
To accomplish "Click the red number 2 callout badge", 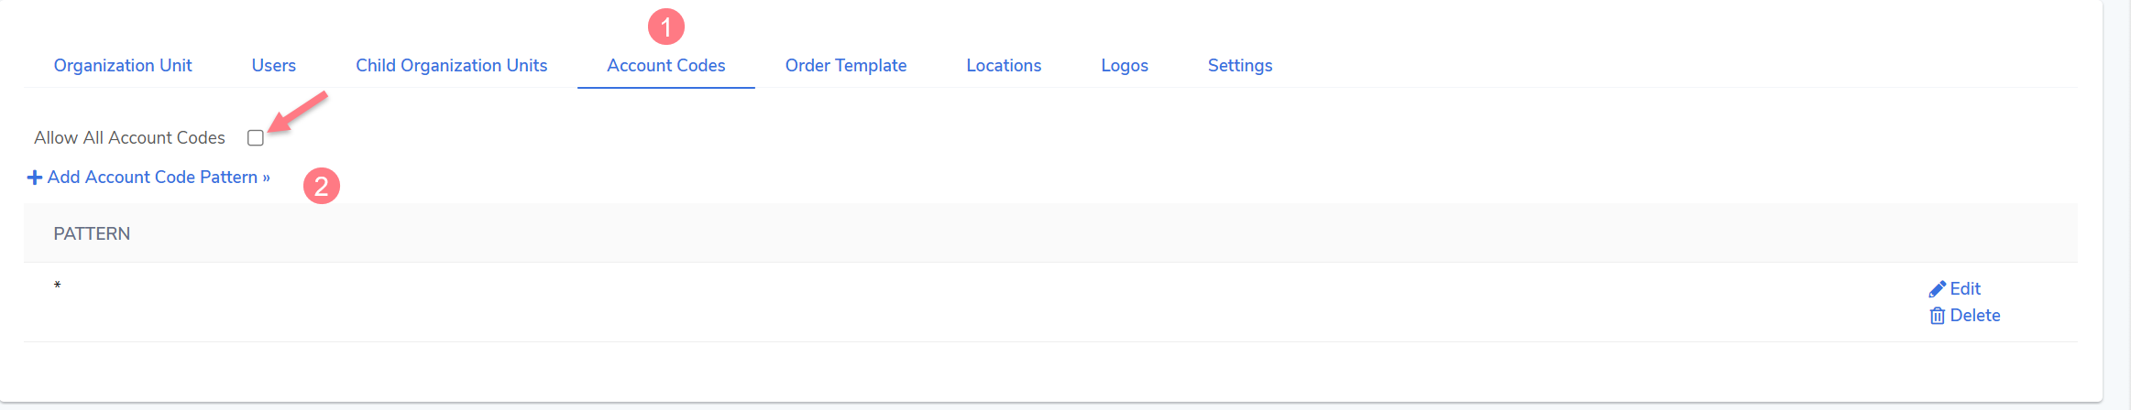I will pyautogui.click(x=322, y=187).
